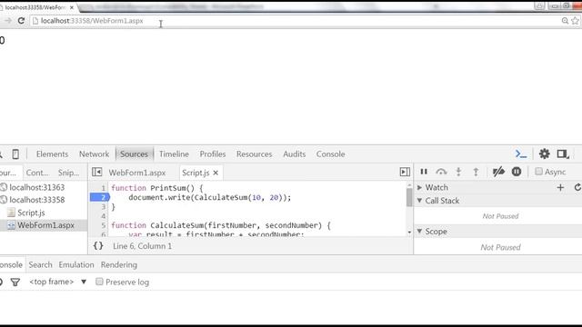Change DevTools dock side icon
This screenshot has width=582, height=327.
click(563, 154)
